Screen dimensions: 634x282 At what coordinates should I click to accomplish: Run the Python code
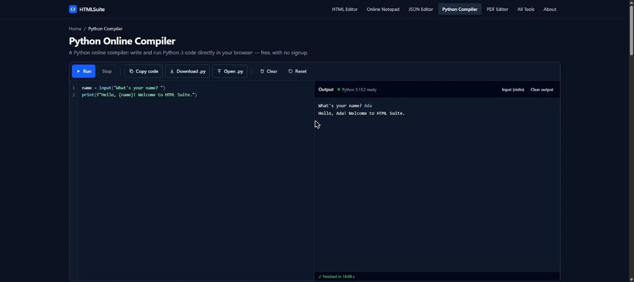point(84,71)
